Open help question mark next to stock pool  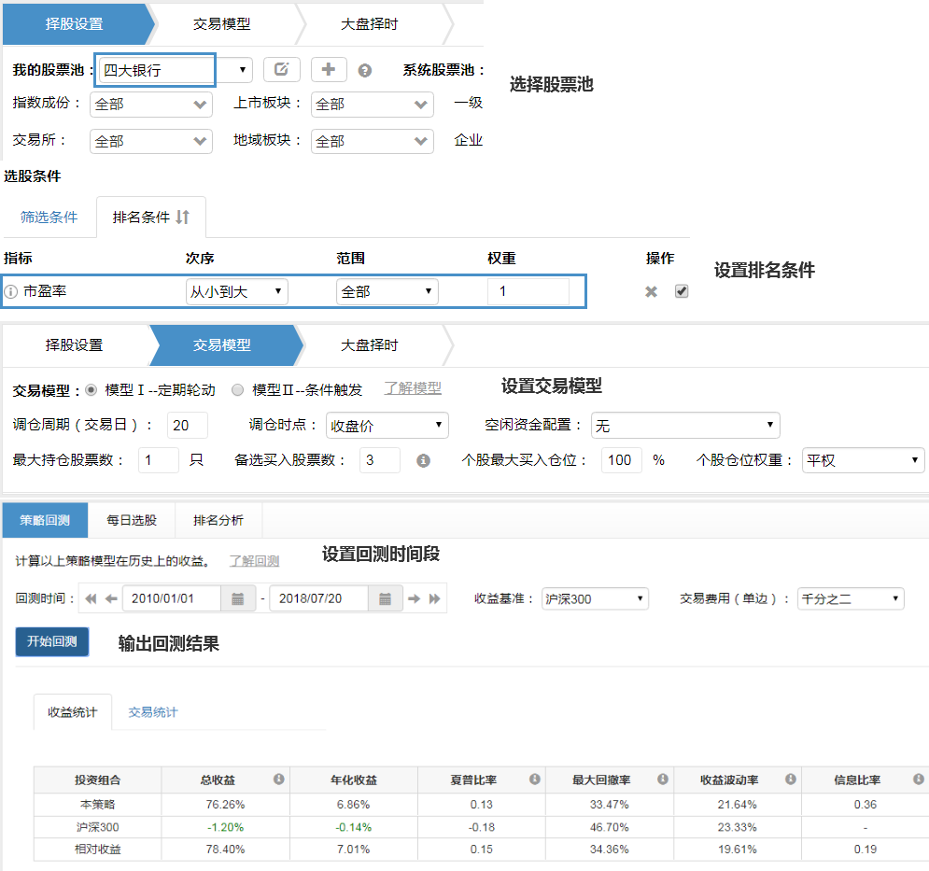point(365,71)
